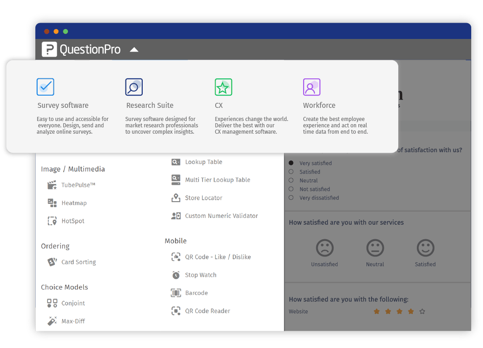The height and width of the screenshot is (348, 483).
Task: Click the Satisfied smiley face
Action: [425, 248]
